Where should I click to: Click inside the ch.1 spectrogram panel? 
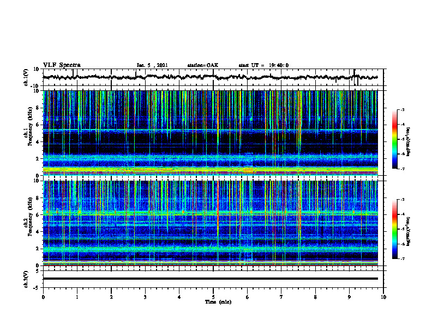(210, 133)
